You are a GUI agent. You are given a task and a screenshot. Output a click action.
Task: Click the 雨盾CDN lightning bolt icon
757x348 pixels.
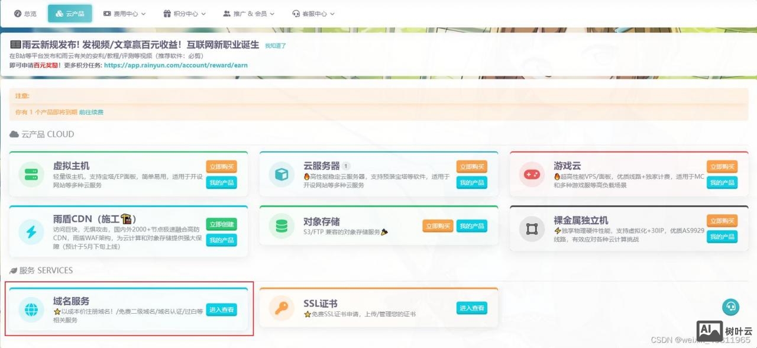coord(31,231)
